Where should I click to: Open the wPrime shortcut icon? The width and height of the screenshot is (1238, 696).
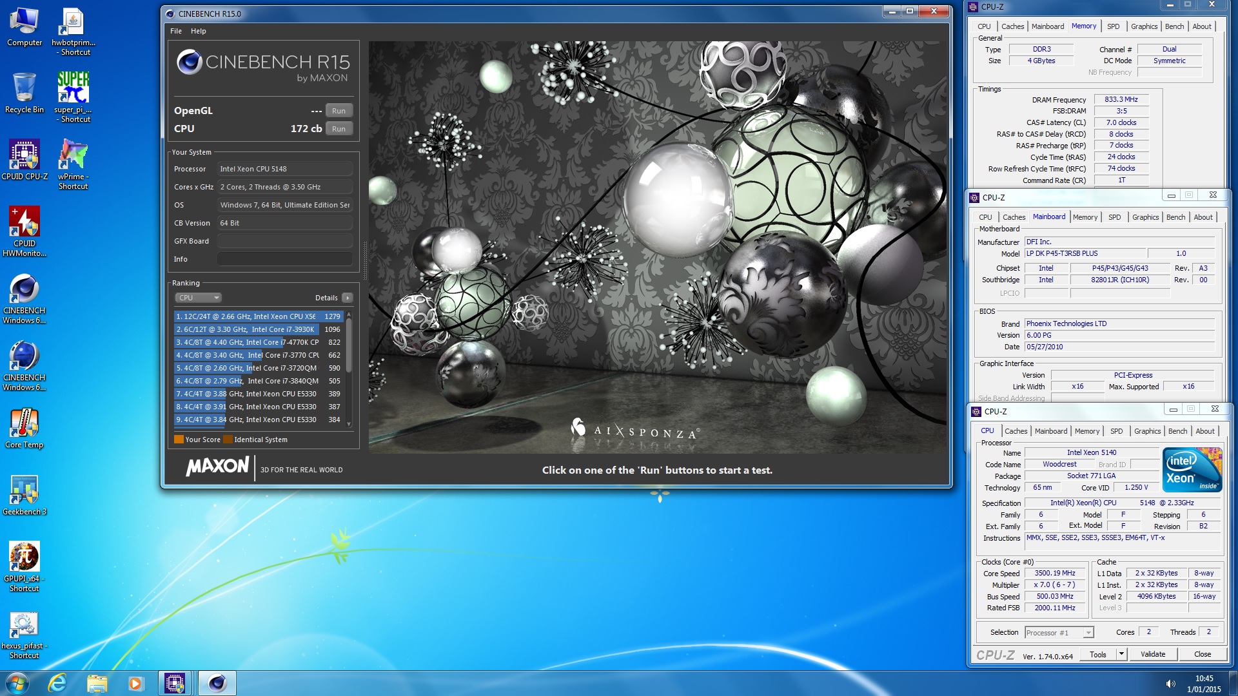74,164
